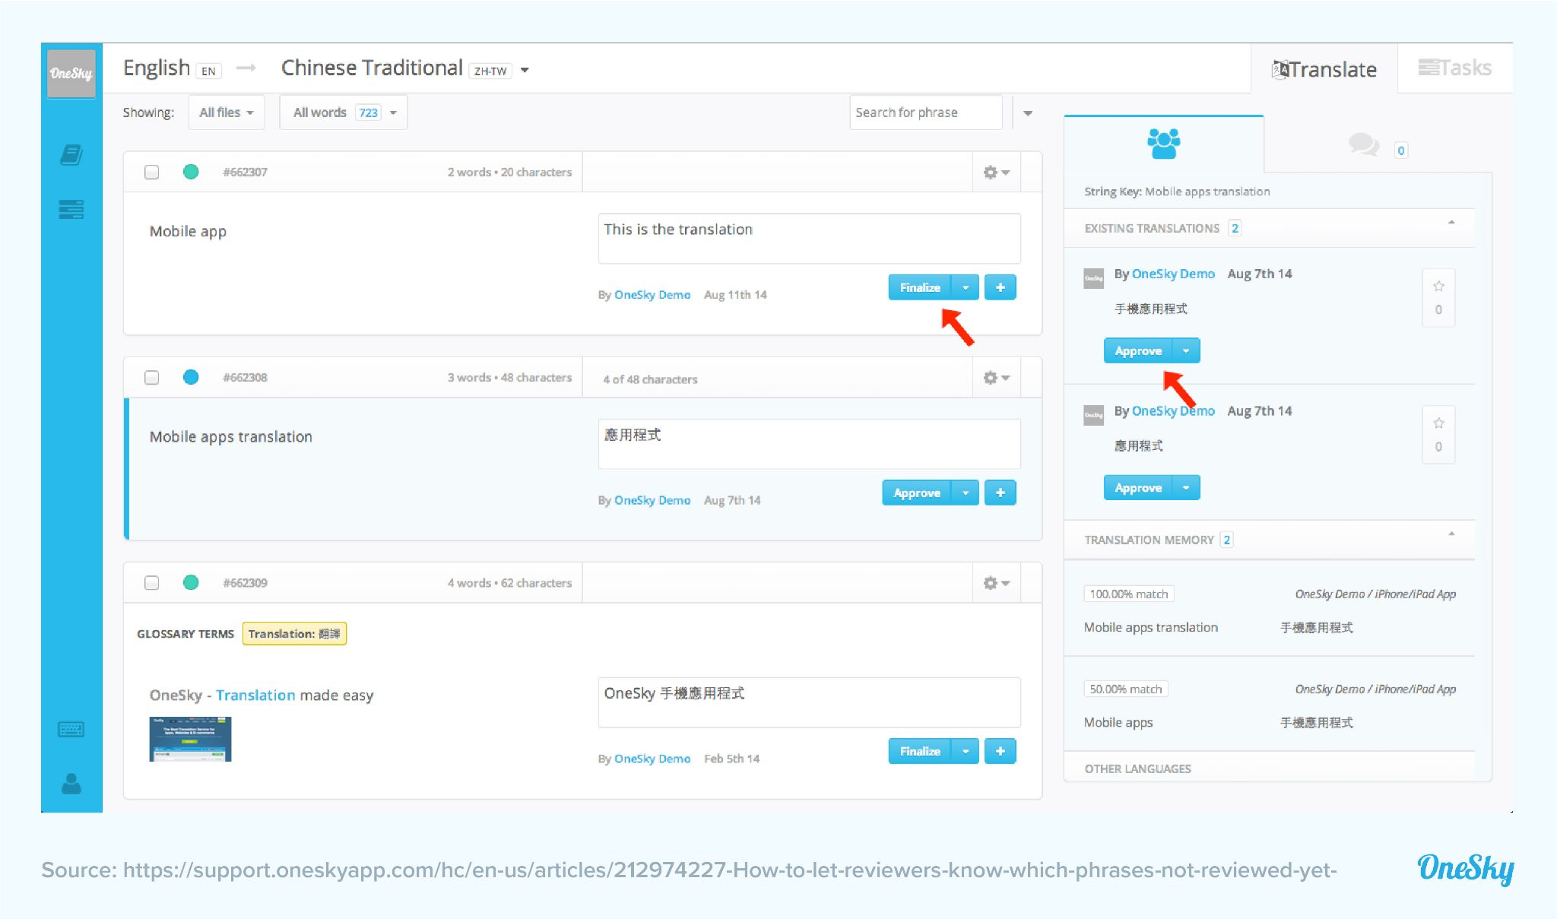This screenshot has width=1557, height=919.
Task: Star the 手機應用程式 existing translation
Action: tap(1438, 287)
